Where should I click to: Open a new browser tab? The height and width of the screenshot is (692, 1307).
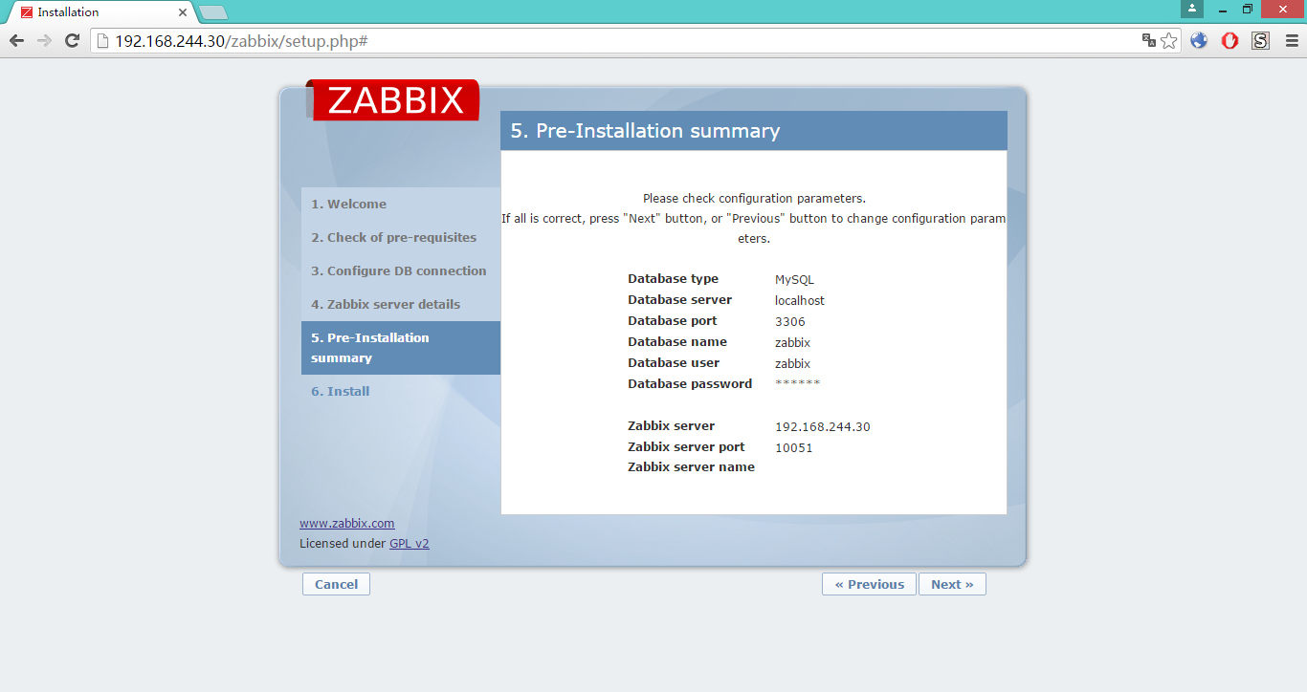[x=212, y=12]
